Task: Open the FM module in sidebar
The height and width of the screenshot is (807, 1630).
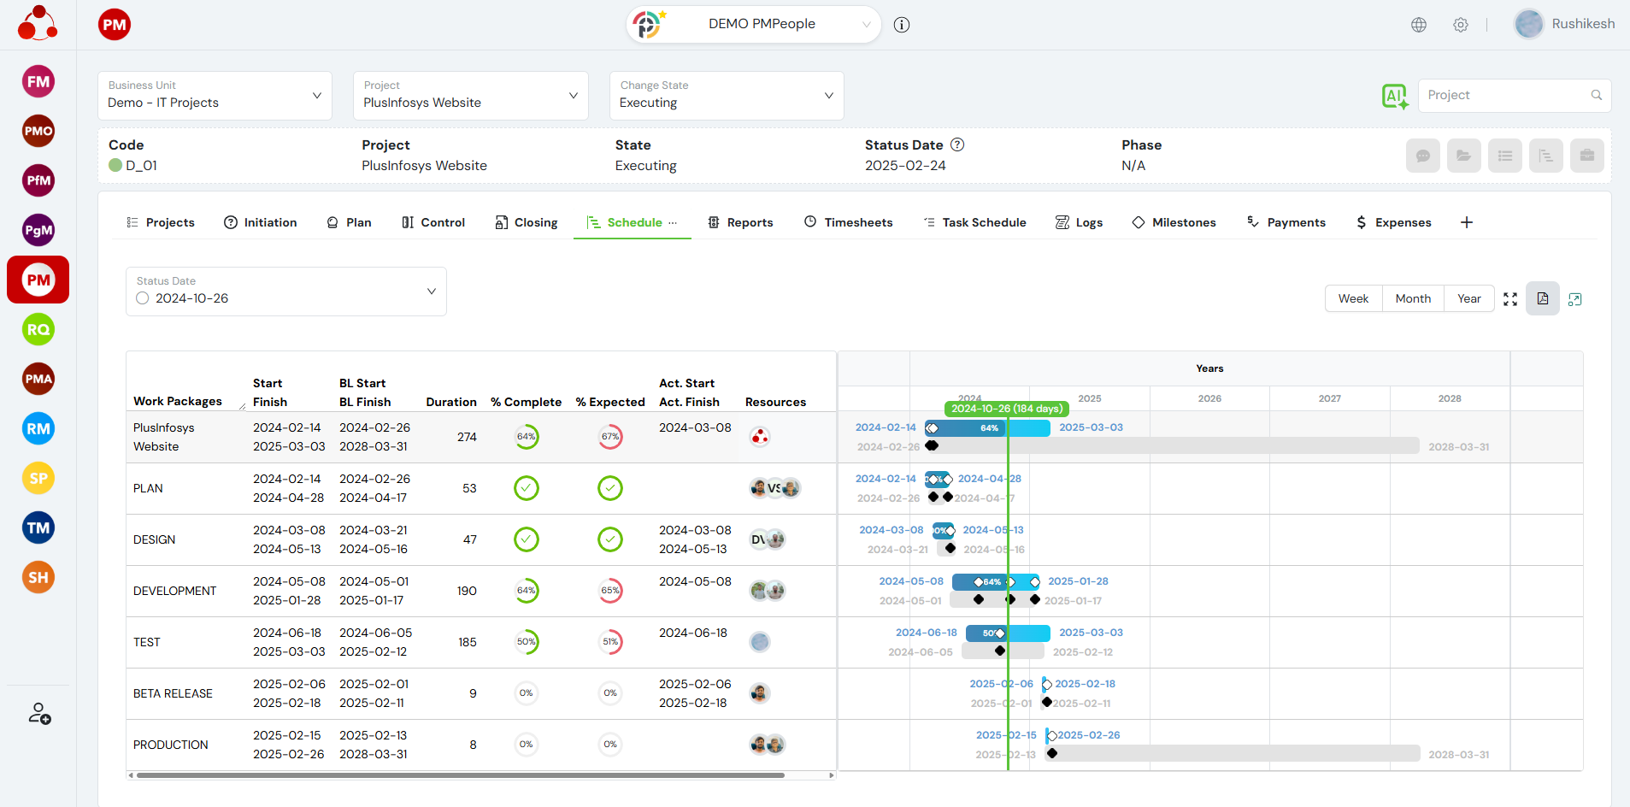Action: tap(38, 82)
